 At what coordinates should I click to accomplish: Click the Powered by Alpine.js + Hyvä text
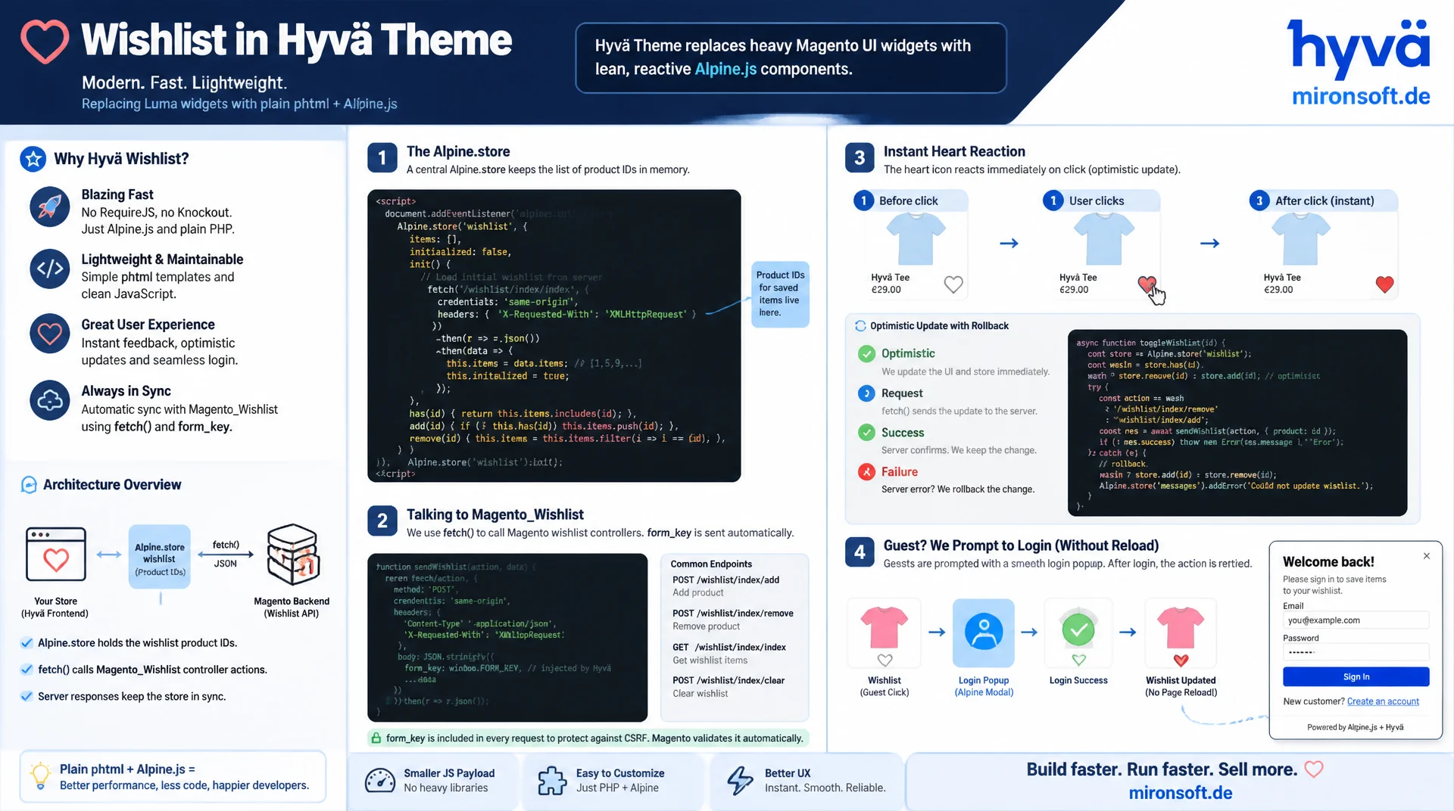[1355, 727]
